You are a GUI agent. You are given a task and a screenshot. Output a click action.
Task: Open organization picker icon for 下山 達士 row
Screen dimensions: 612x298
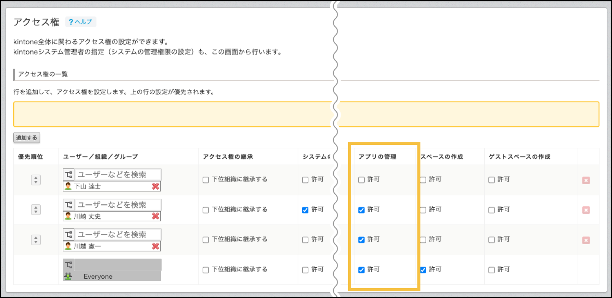[x=69, y=175]
